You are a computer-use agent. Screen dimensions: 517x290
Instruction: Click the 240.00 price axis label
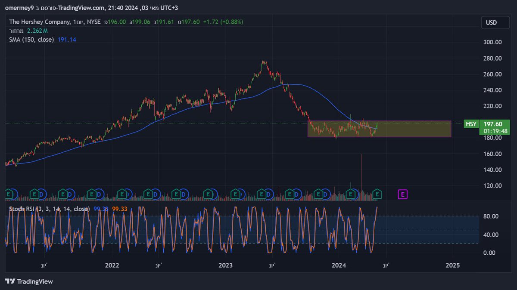point(493,90)
